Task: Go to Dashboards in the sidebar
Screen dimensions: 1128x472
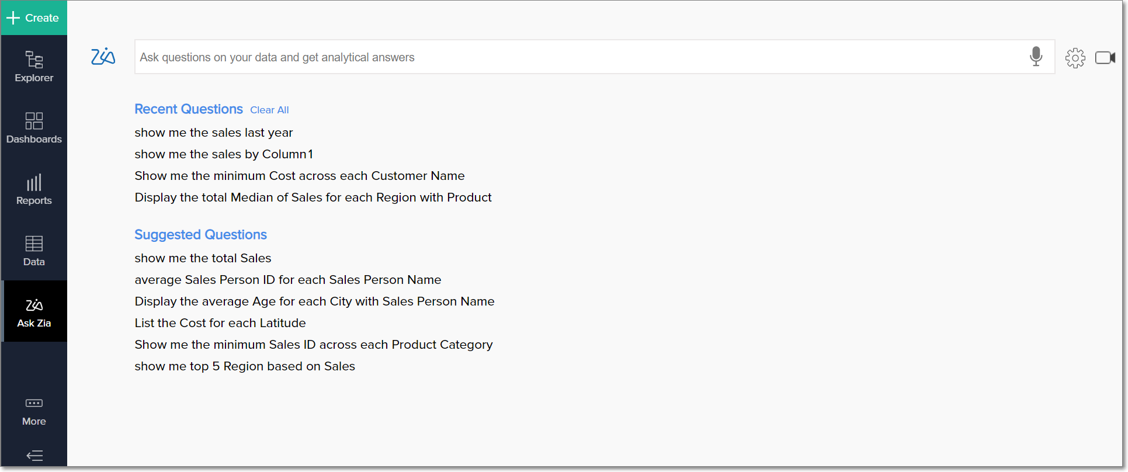Action: pos(34,128)
